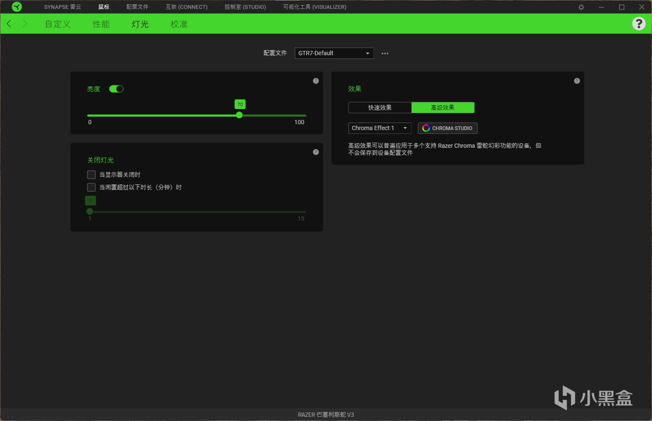The image size is (652, 421).
Task: Toggle the 亮度 brightness switch
Action: point(116,89)
